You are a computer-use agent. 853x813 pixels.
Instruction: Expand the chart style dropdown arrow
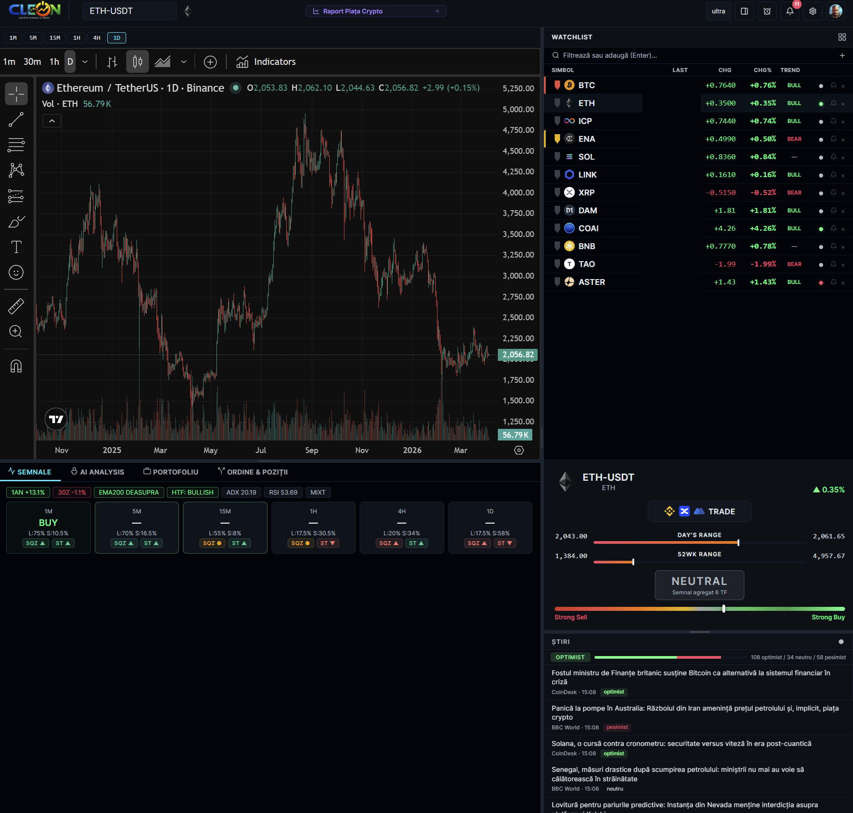[184, 62]
